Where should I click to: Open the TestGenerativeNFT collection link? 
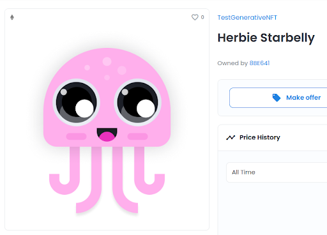click(x=247, y=17)
